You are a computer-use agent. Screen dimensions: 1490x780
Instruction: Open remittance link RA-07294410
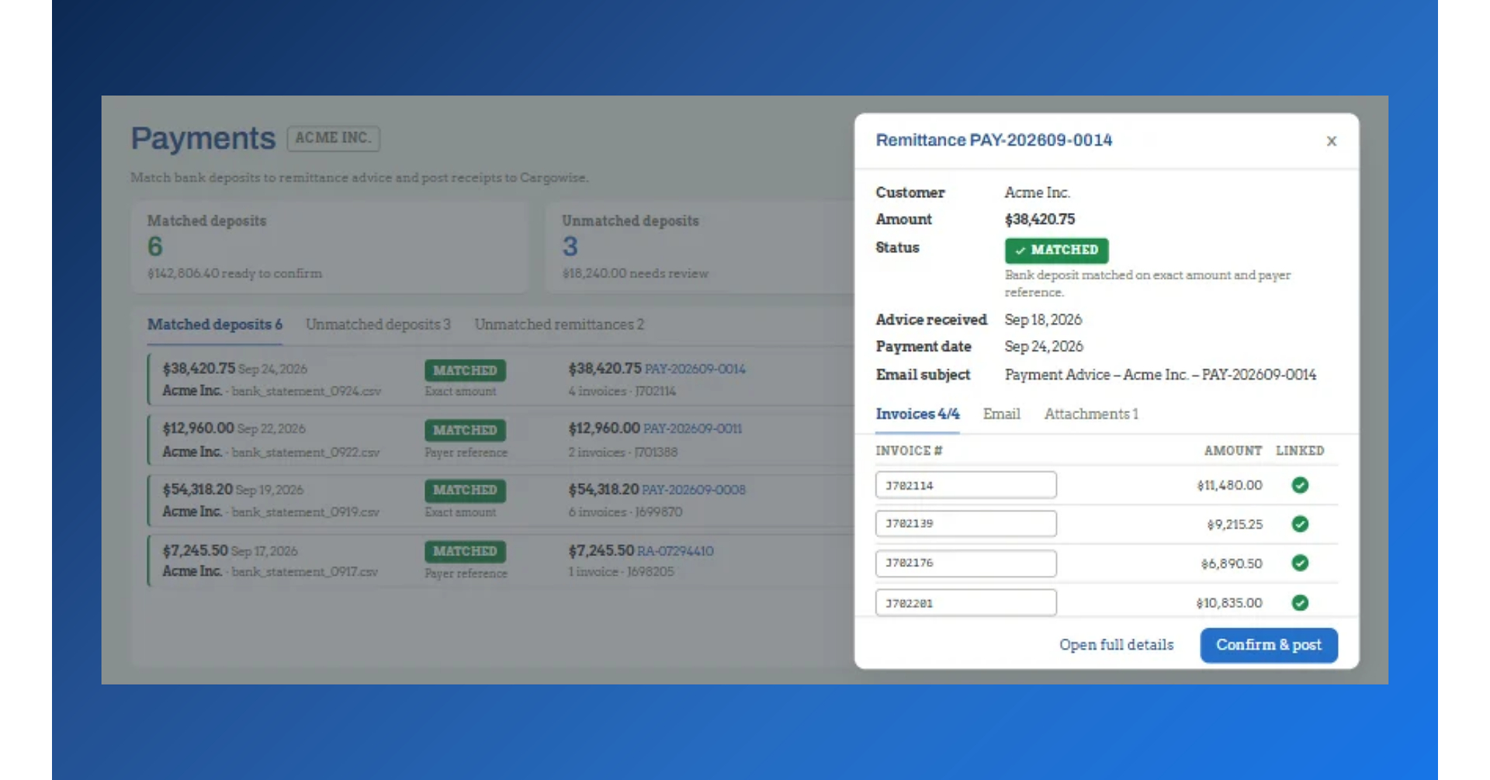pos(675,551)
